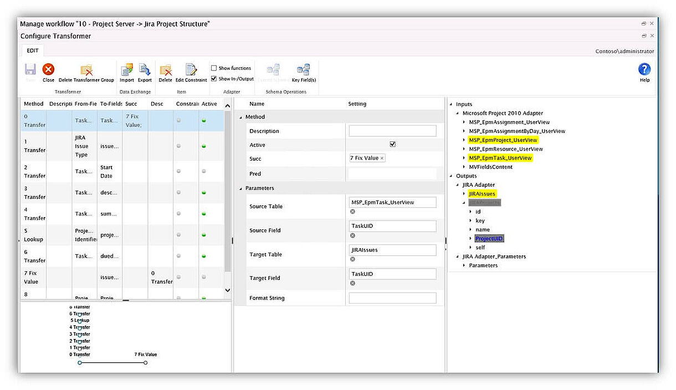Toggle the Active checkbox in the Method section
676x390 pixels.
tap(393, 145)
